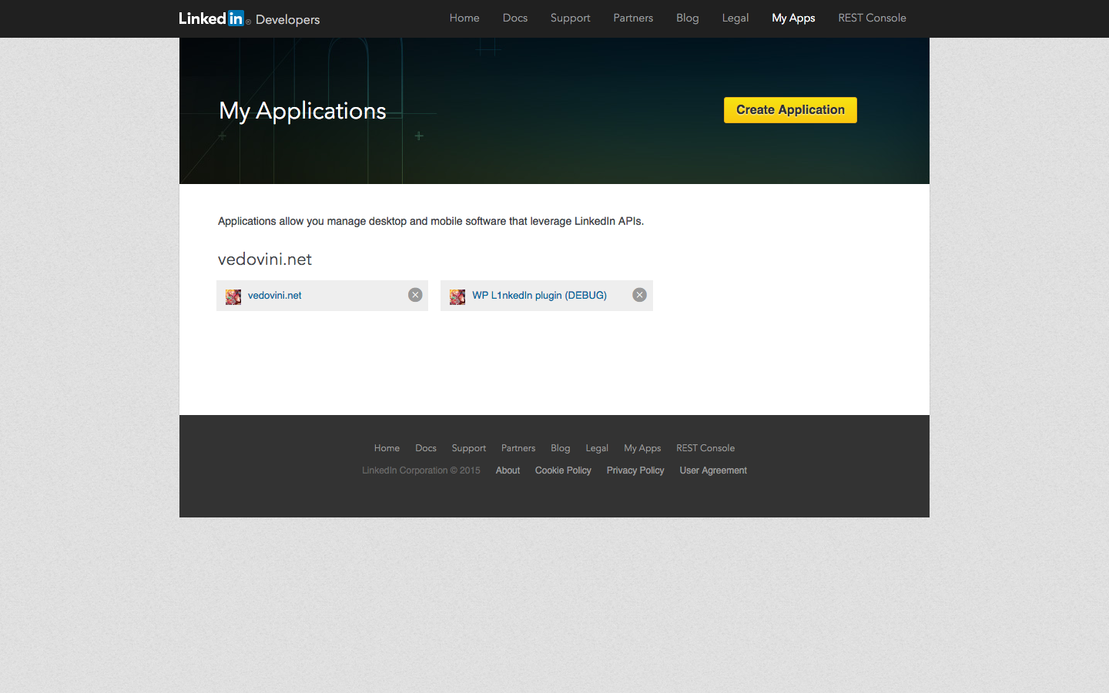Image resolution: width=1109 pixels, height=693 pixels.
Task: Open the vedovini.net application link
Action: click(x=274, y=296)
